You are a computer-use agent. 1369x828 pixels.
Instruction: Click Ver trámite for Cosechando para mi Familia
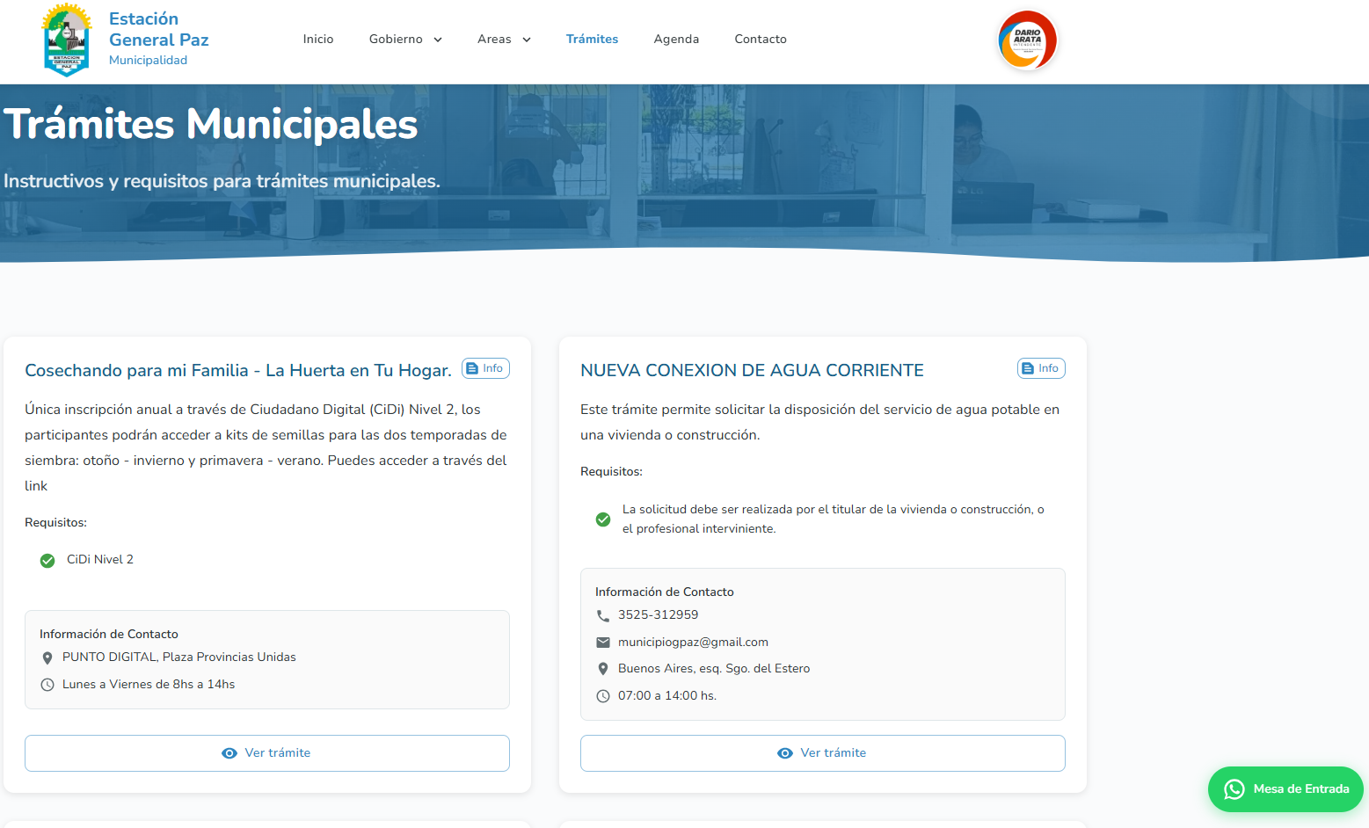coord(267,753)
